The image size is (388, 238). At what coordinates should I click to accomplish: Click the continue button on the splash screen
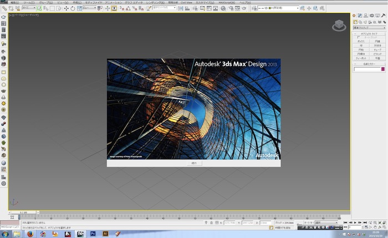coord(193,163)
